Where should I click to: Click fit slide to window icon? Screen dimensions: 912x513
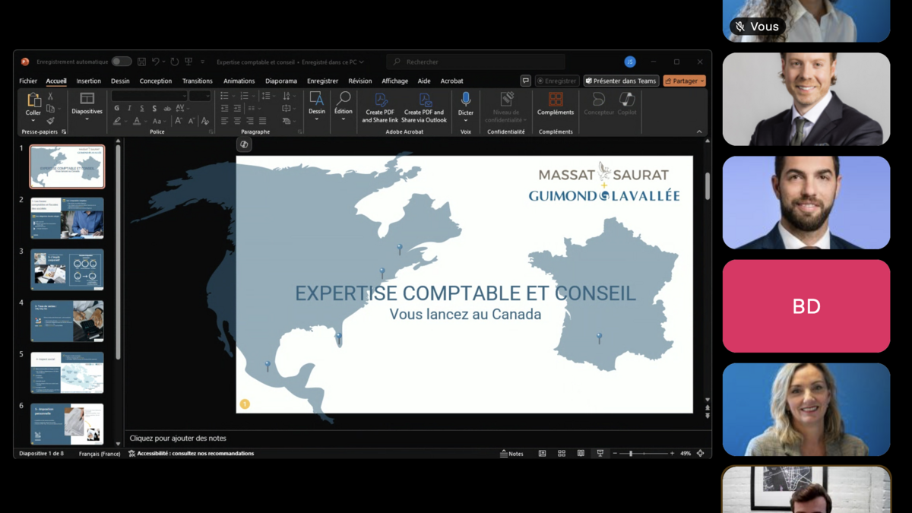tap(700, 454)
